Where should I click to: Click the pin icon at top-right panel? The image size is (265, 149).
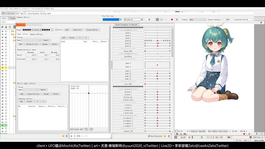[261, 22]
